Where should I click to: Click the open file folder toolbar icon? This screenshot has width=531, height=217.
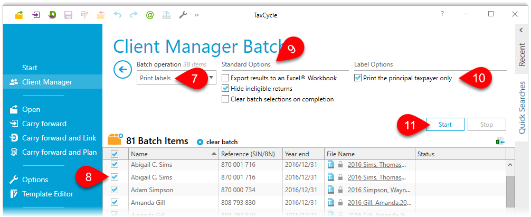pos(20,15)
